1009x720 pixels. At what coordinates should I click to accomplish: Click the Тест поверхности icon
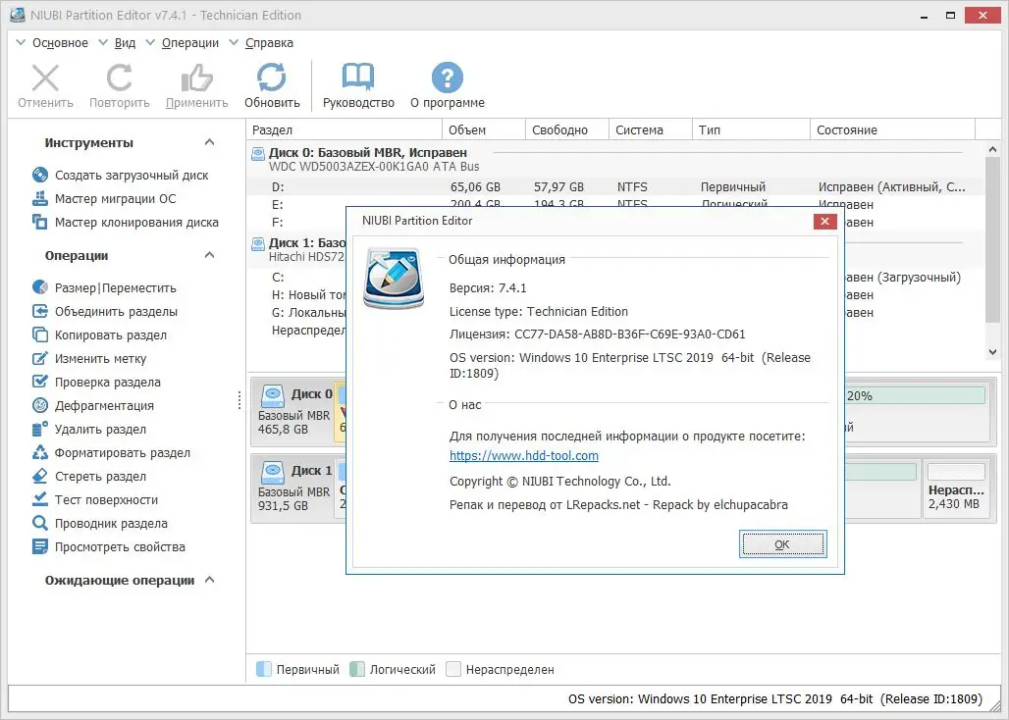40,499
